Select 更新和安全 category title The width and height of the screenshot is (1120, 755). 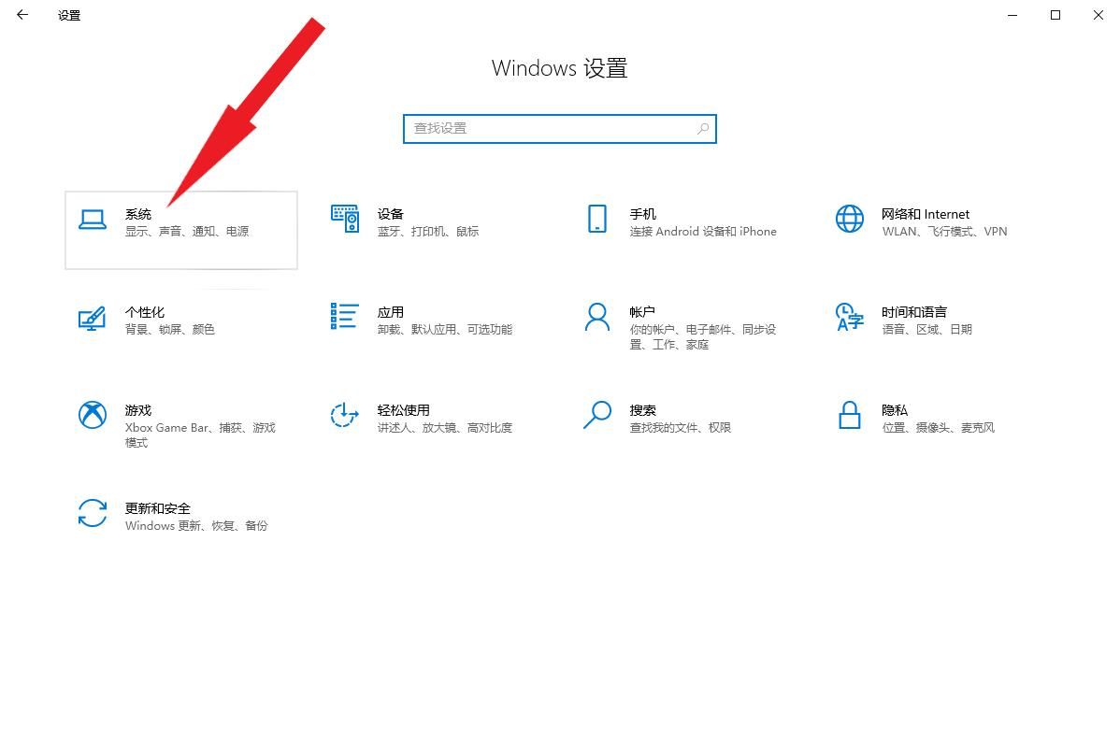[x=158, y=508]
